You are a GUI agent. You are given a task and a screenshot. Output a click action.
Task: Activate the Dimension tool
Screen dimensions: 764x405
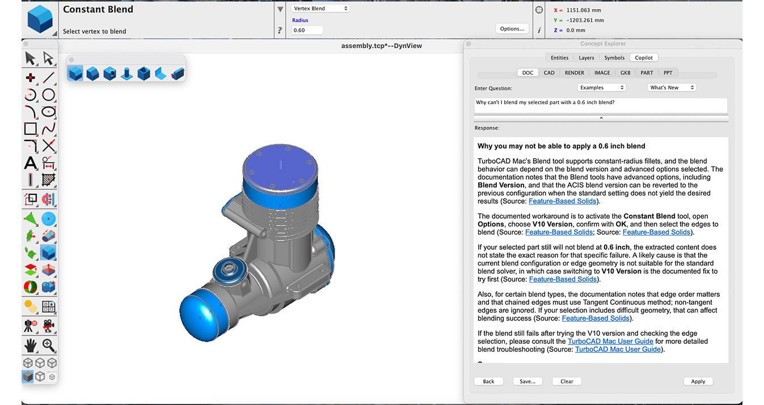pyautogui.click(x=48, y=164)
